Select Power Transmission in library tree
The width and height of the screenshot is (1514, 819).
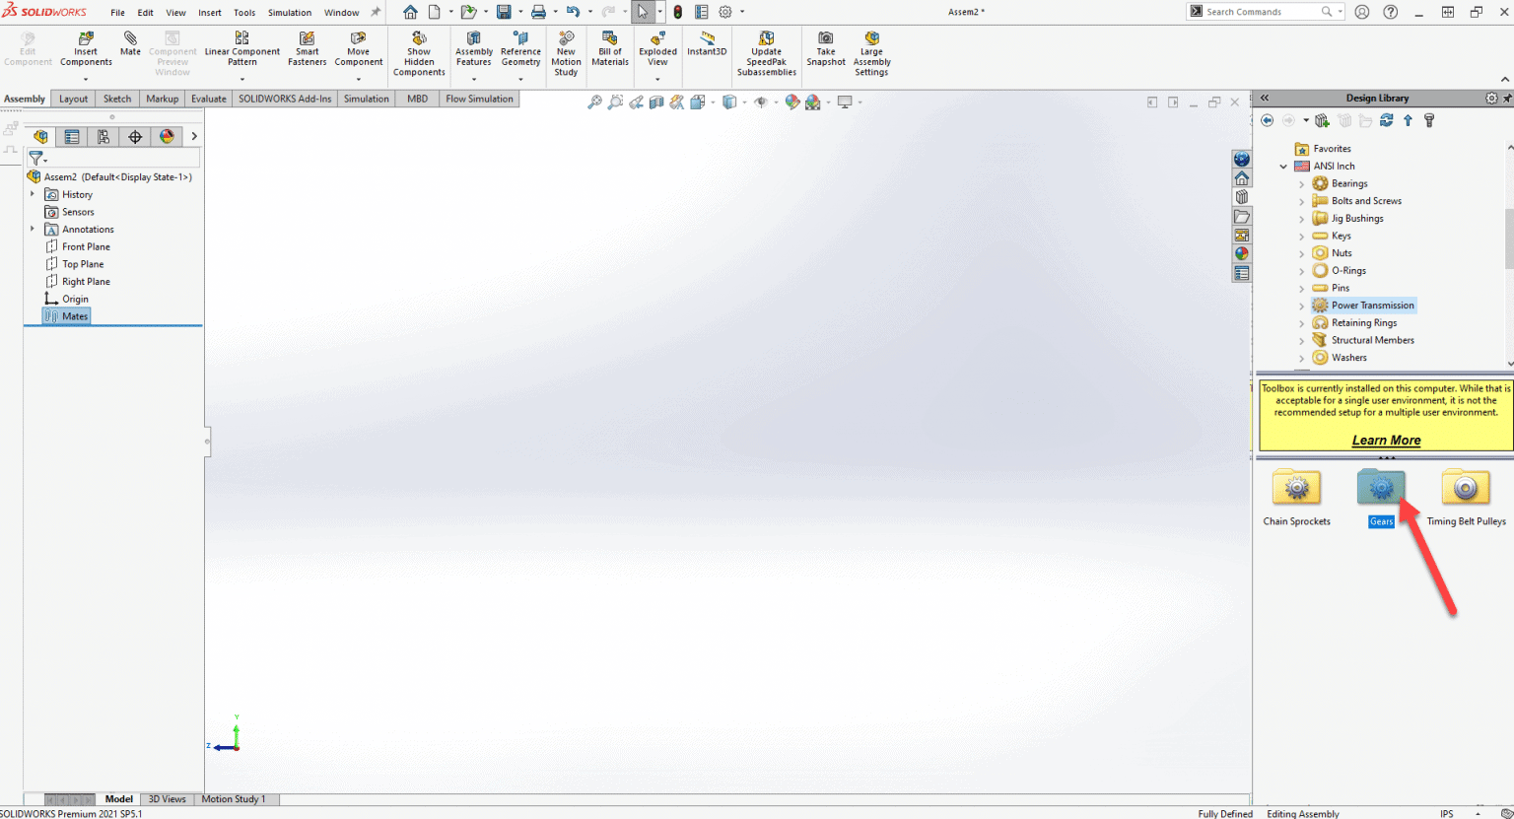point(1372,306)
